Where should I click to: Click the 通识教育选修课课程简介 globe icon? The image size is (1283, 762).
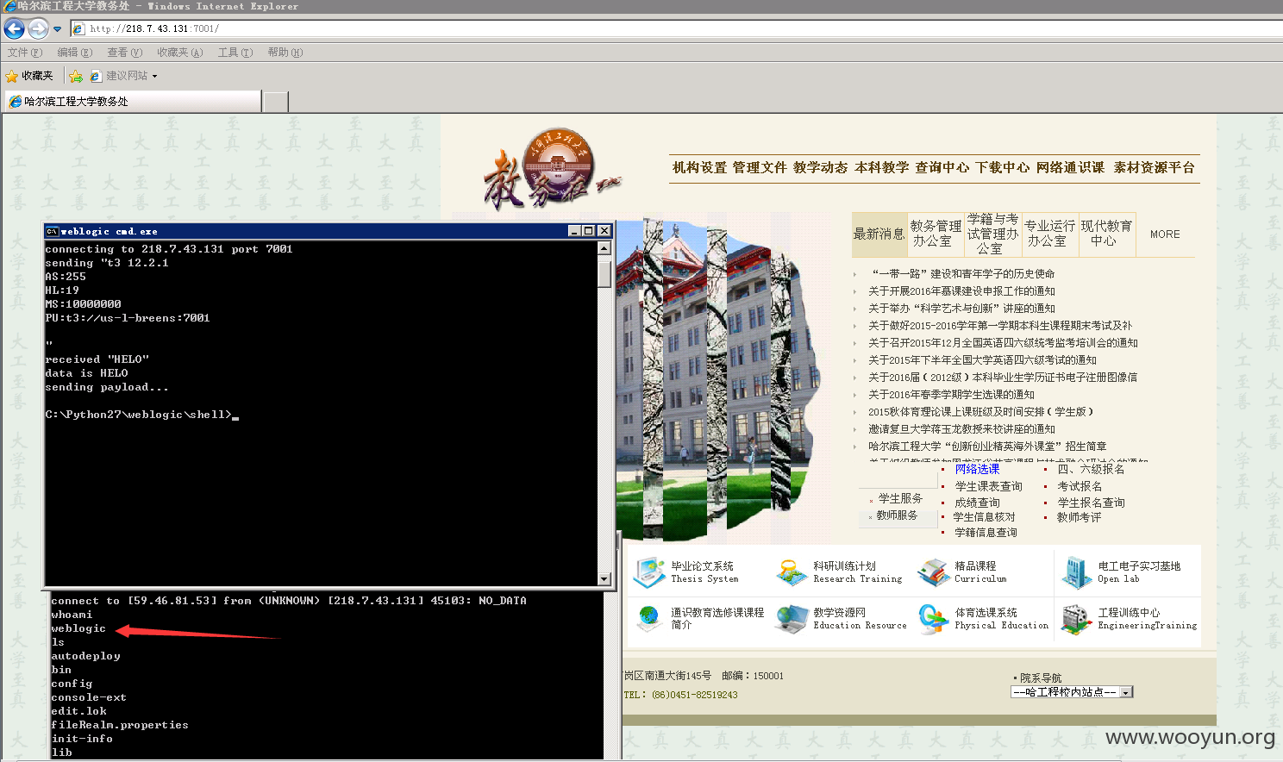click(649, 618)
